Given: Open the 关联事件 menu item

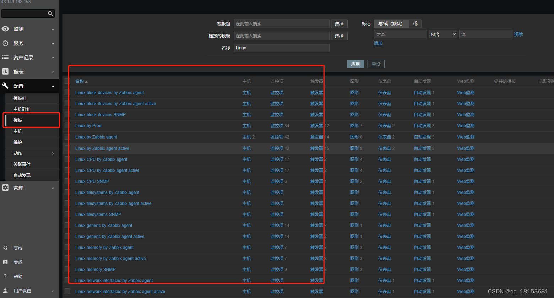Looking at the screenshot, I should tap(32, 164).
